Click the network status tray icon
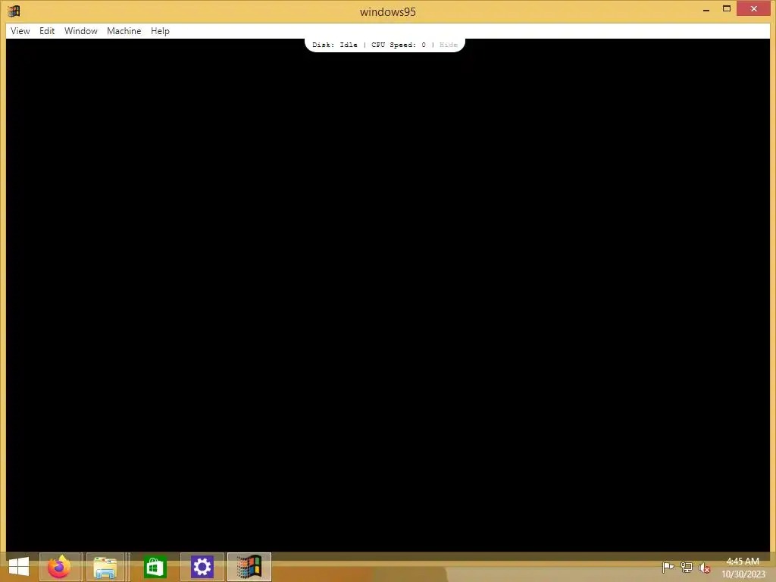This screenshot has height=582, width=776. tap(687, 568)
